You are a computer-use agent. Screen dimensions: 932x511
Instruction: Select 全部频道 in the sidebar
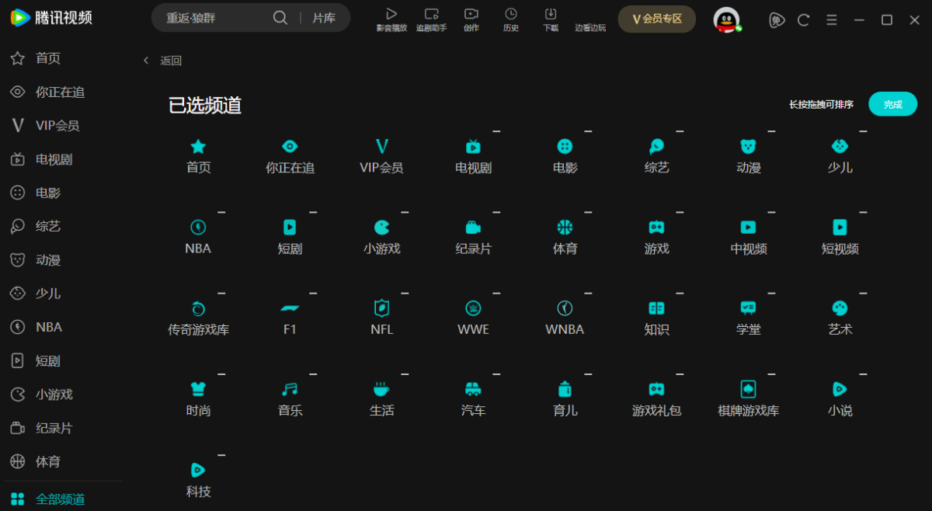(60, 499)
